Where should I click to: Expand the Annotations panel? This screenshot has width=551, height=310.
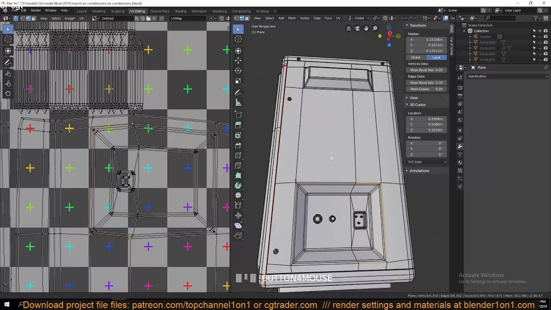coord(419,170)
